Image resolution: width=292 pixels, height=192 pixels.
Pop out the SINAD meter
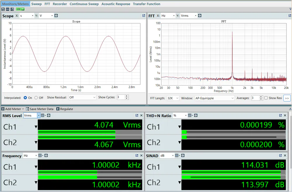coord(280,156)
